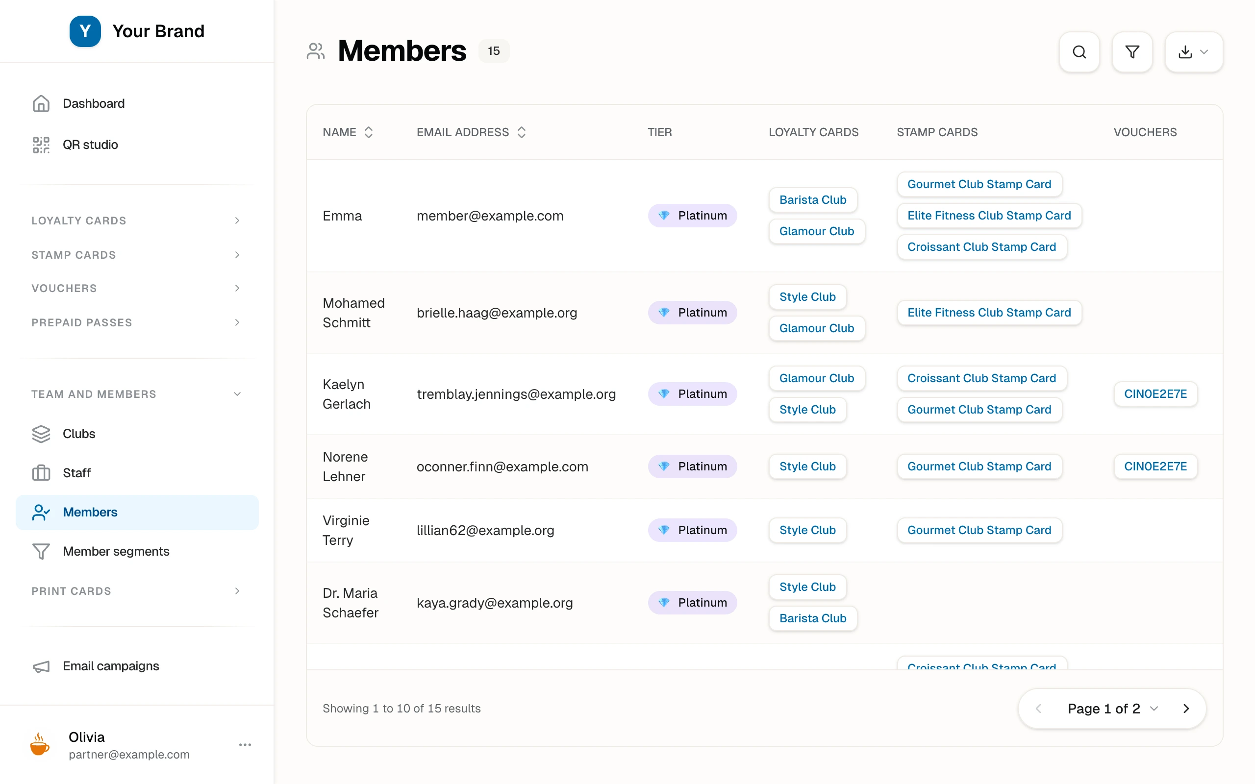Open the three-dot menu beside Olivia

tap(245, 745)
